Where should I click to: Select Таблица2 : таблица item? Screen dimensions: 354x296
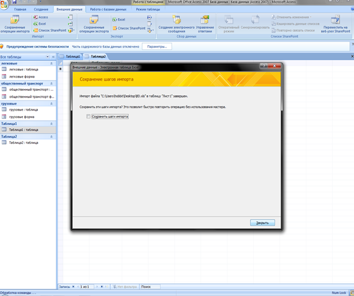[28, 143]
